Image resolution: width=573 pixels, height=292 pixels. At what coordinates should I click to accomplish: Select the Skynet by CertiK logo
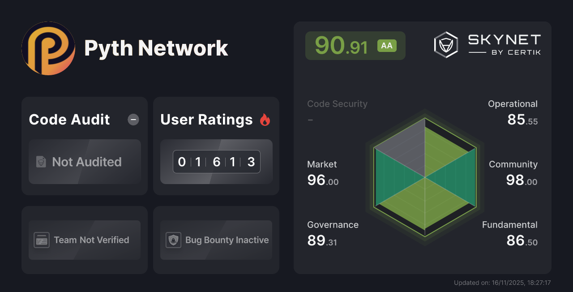point(488,43)
